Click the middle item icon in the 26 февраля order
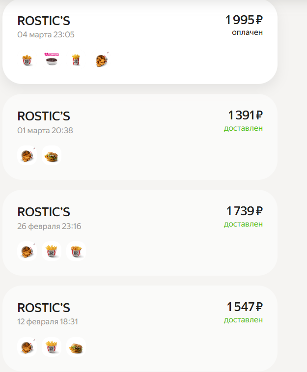 pos(52,252)
